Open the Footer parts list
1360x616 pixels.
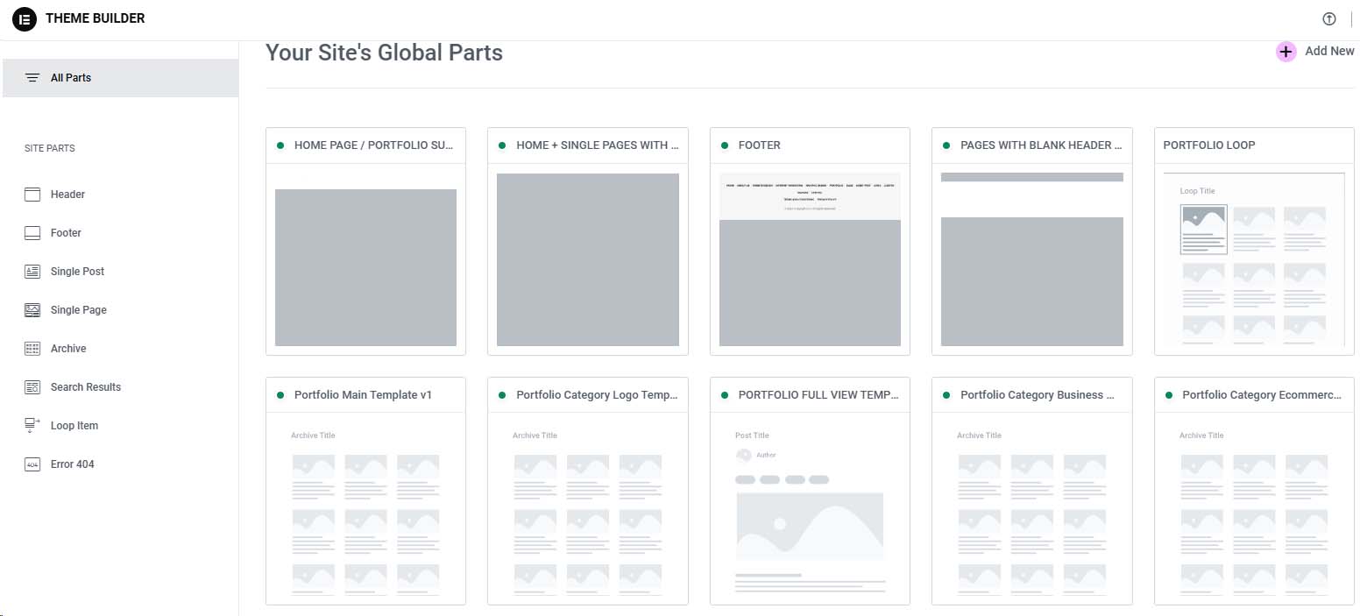pos(66,233)
